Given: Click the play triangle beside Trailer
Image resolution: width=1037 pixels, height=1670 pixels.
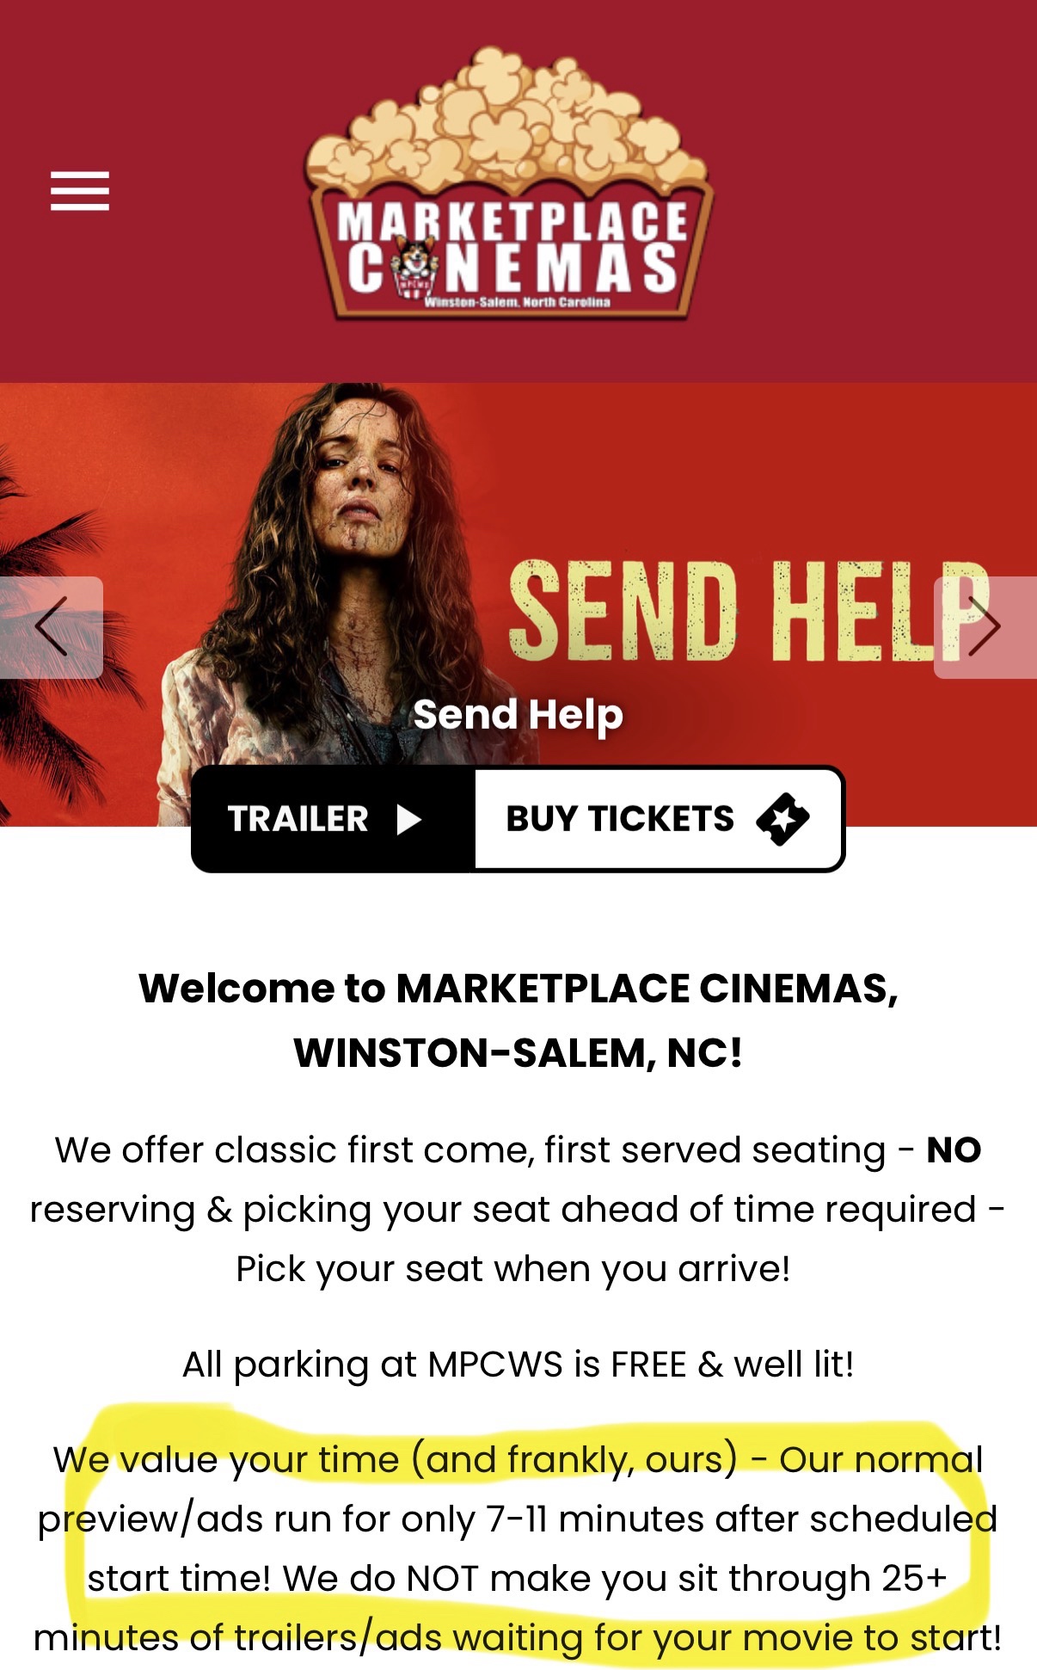Looking at the screenshot, I should tap(409, 819).
